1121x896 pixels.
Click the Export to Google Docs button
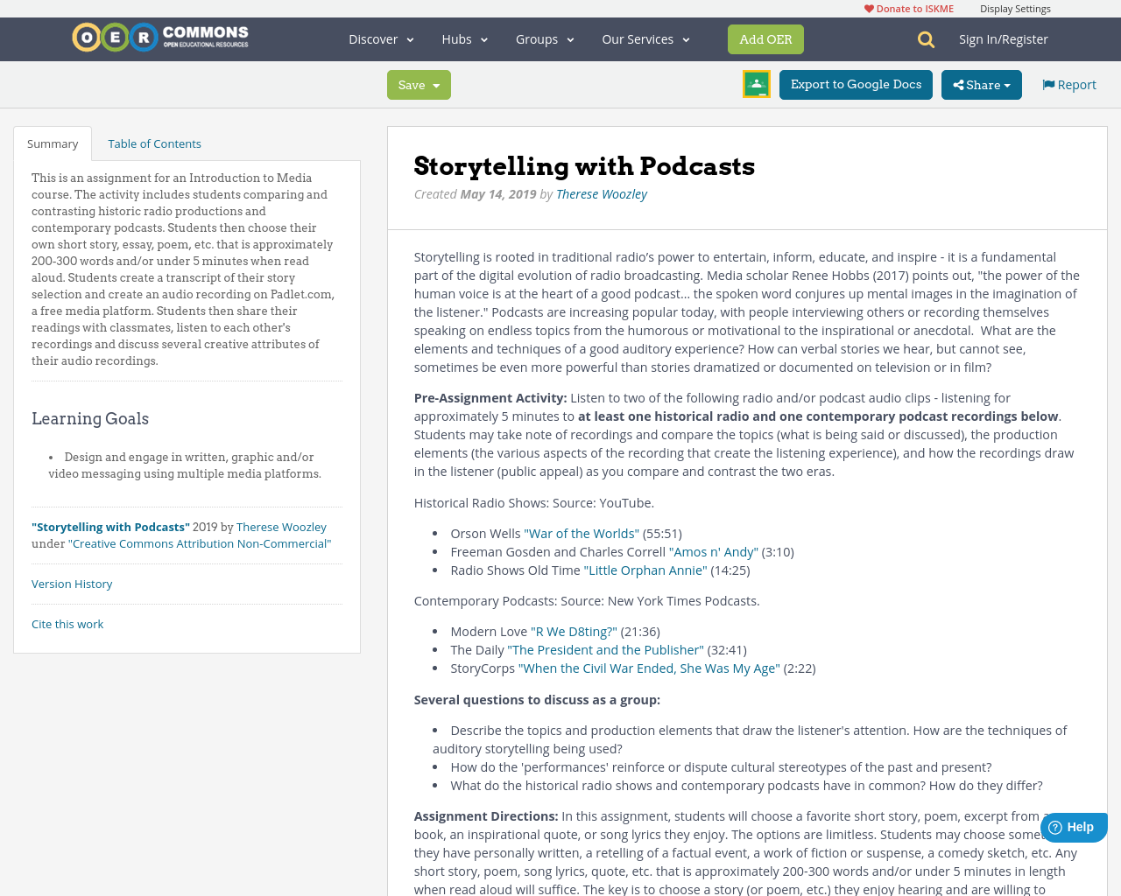[x=855, y=83]
